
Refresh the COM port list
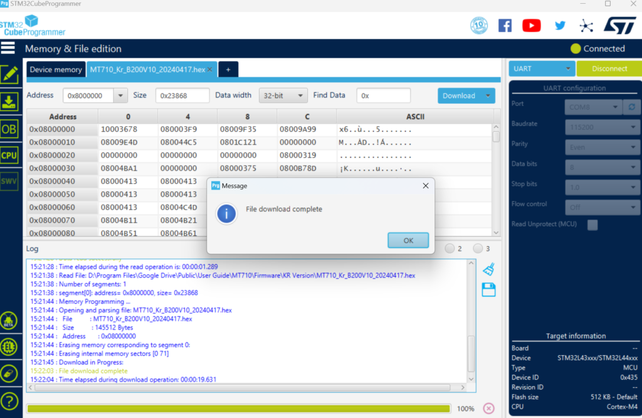point(632,107)
